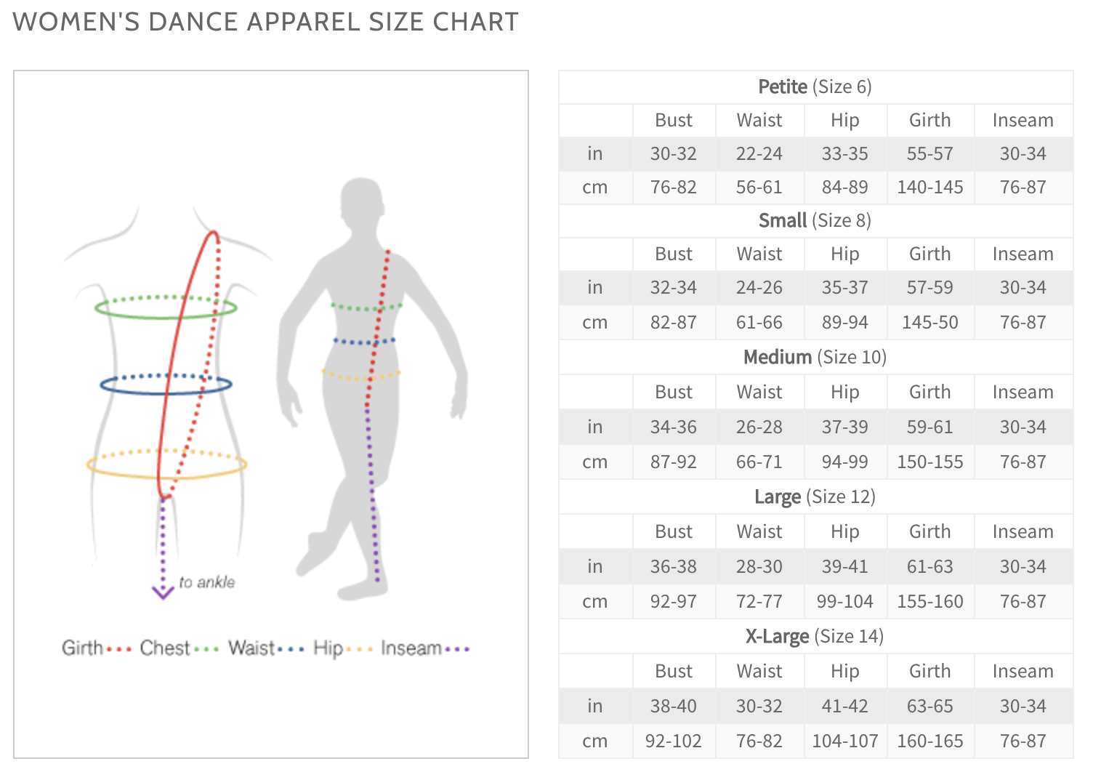The width and height of the screenshot is (1093, 772).
Task: Select the Large (Size 12) heading
Action: (815, 497)
